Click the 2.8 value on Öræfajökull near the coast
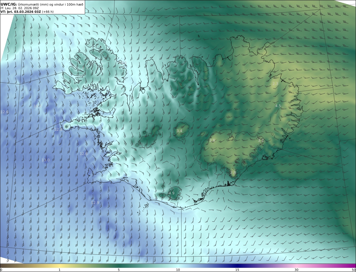356x272 pixels. tap(233, 173)
